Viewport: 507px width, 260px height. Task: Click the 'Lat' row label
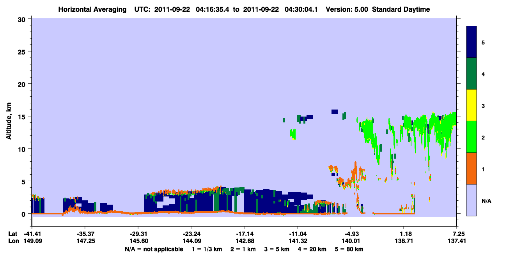click(x=12, y=234)
